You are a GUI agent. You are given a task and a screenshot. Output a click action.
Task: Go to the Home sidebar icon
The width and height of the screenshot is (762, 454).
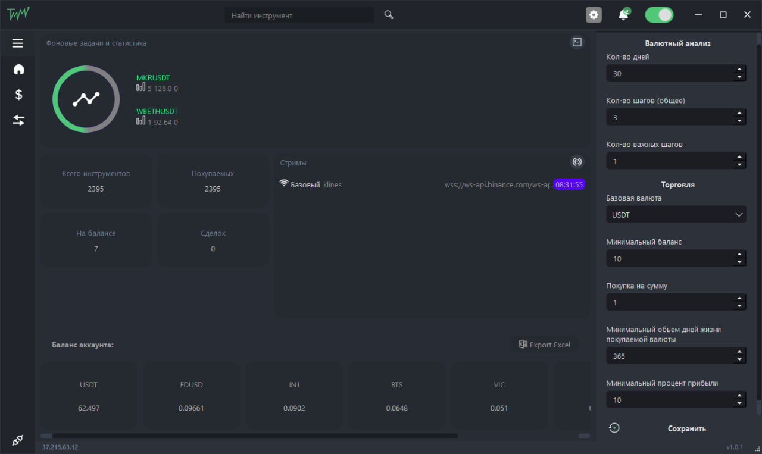(18, 69)
